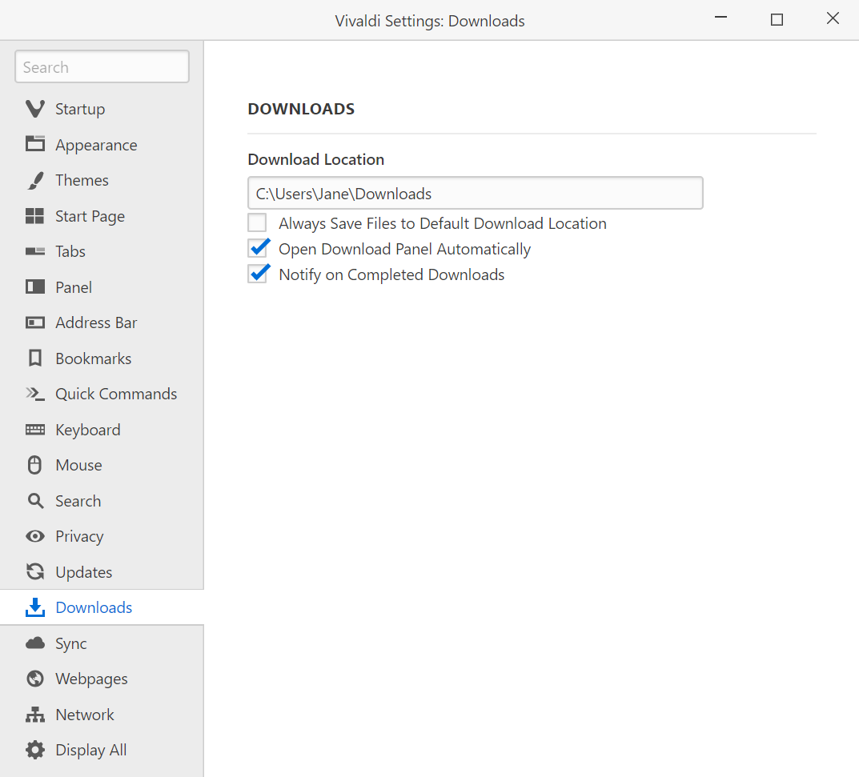Click the 'DOWNLOADS' section heading
The image size is (859, 777).
click(301, 109)
